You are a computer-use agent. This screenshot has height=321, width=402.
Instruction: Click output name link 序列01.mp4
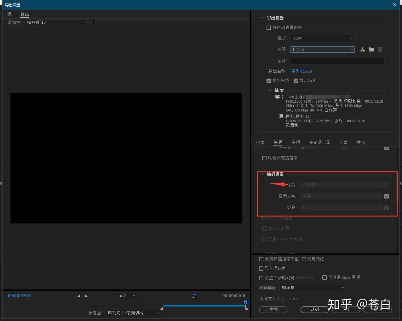301,71
